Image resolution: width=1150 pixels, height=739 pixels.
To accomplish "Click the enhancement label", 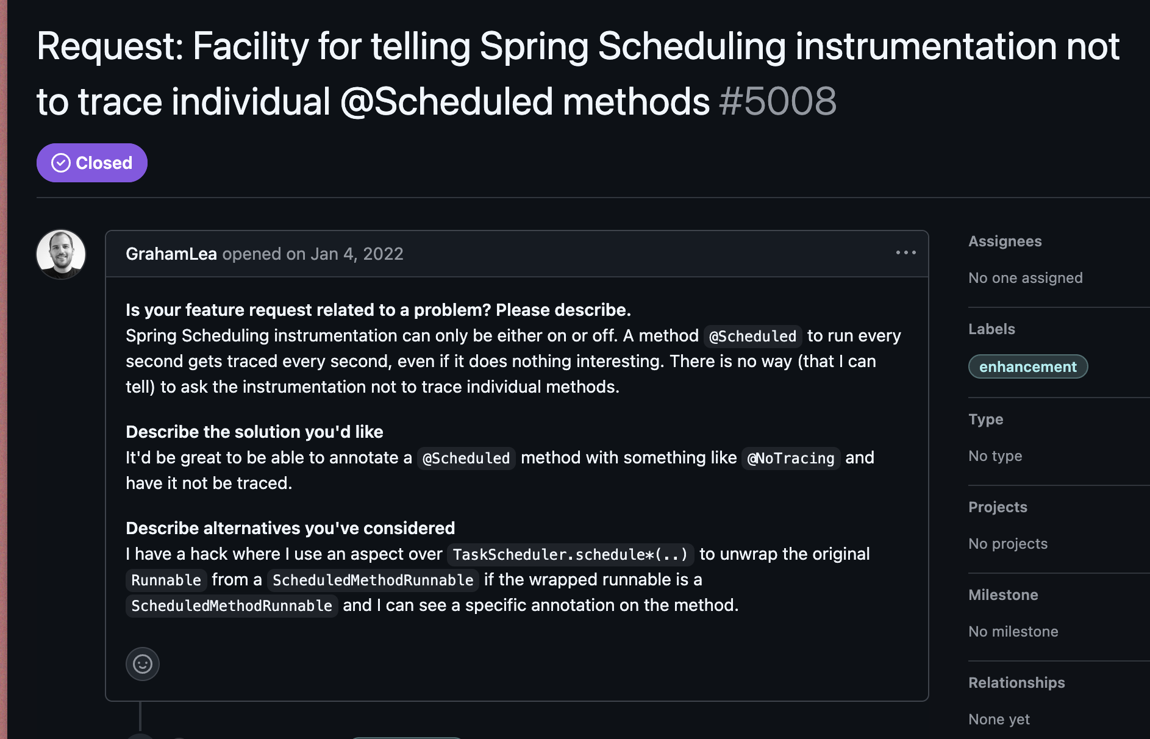I will (1027, 366).
